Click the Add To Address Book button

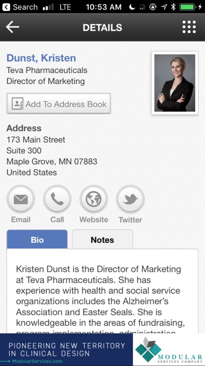[x=59, y=104]
